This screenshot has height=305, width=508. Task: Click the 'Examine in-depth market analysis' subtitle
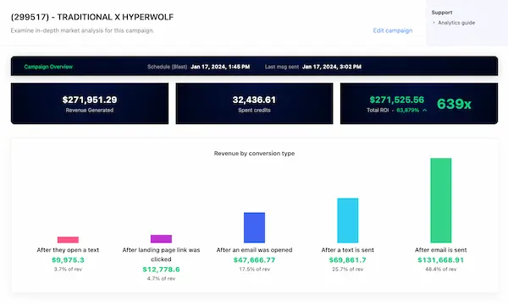tap(82, 30)
